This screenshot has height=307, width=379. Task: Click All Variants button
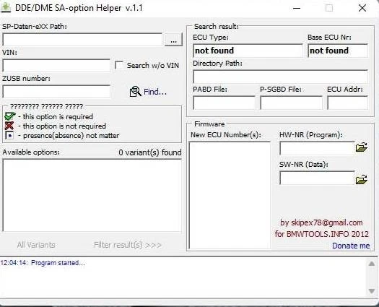(x=36, y=245)
